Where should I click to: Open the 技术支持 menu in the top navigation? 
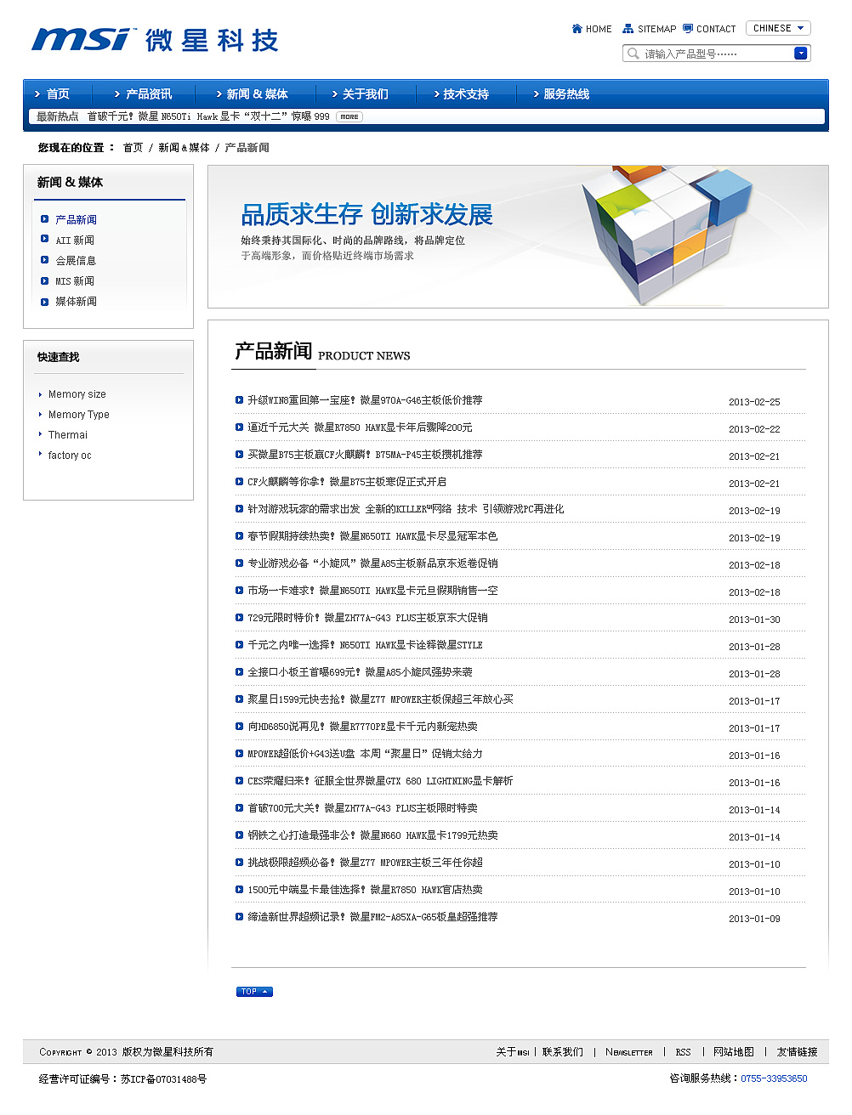[464, 93]
